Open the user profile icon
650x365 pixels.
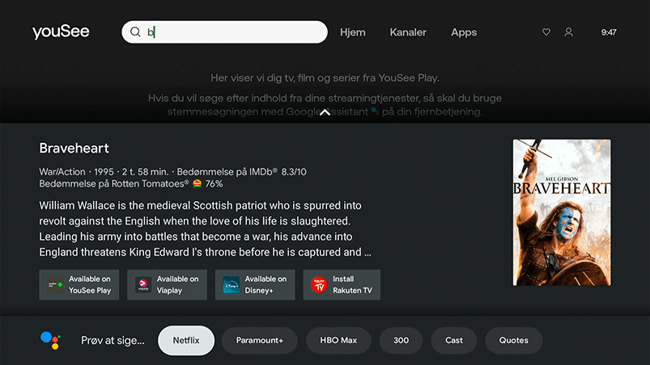coord(569,31)
